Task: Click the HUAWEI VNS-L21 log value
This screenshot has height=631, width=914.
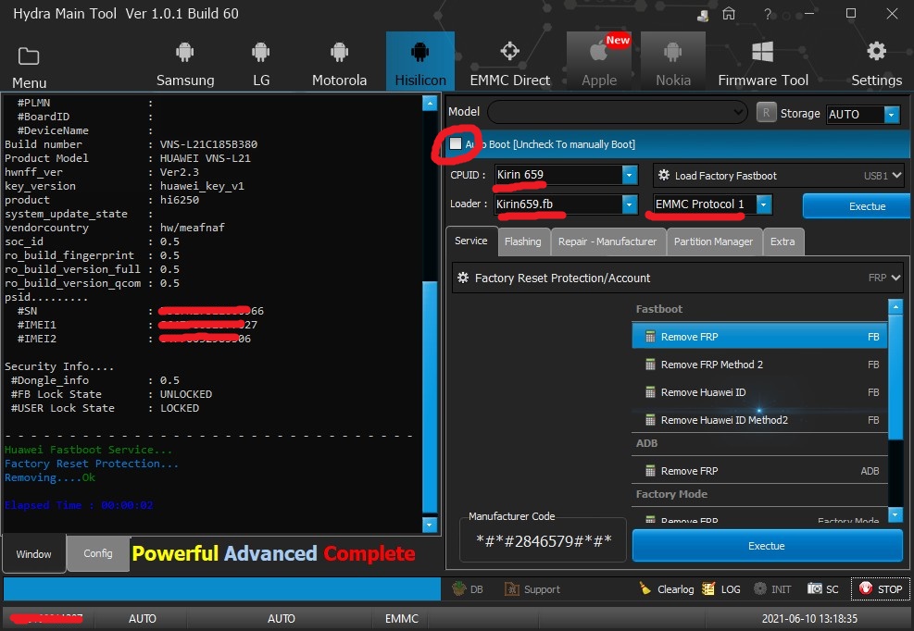Action: [206, 158]
